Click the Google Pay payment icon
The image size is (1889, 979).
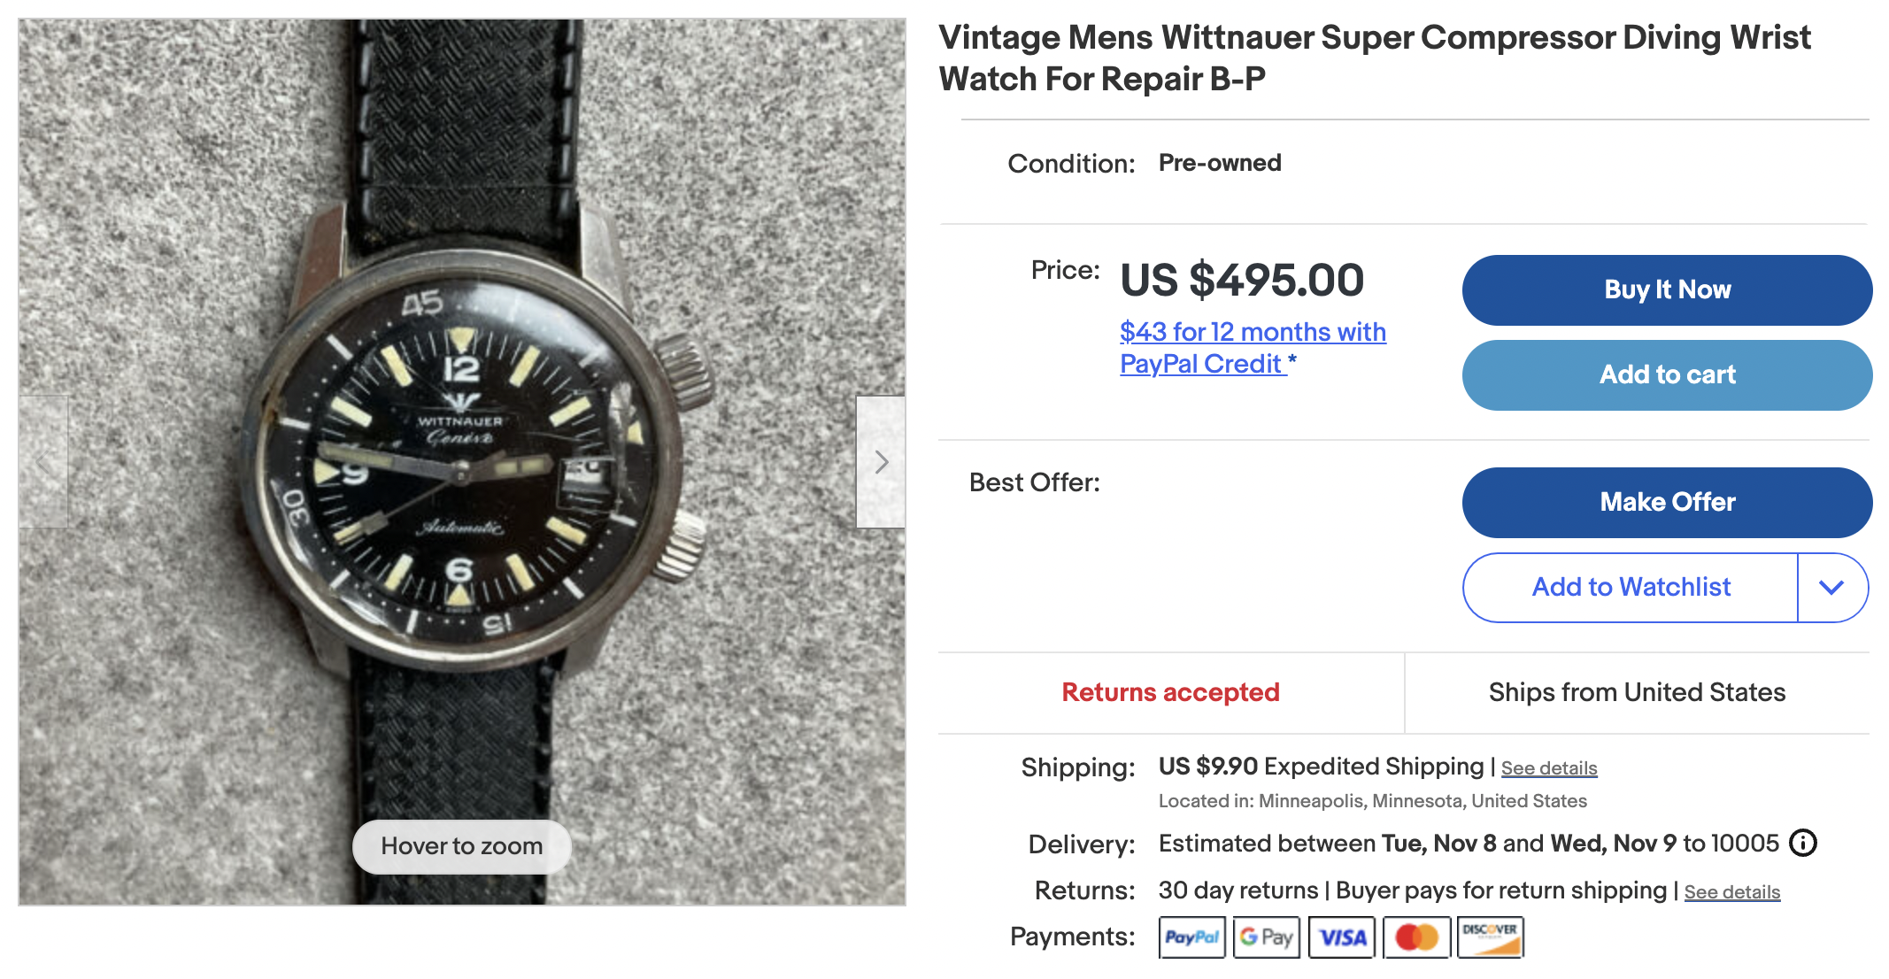(1267, 937)
